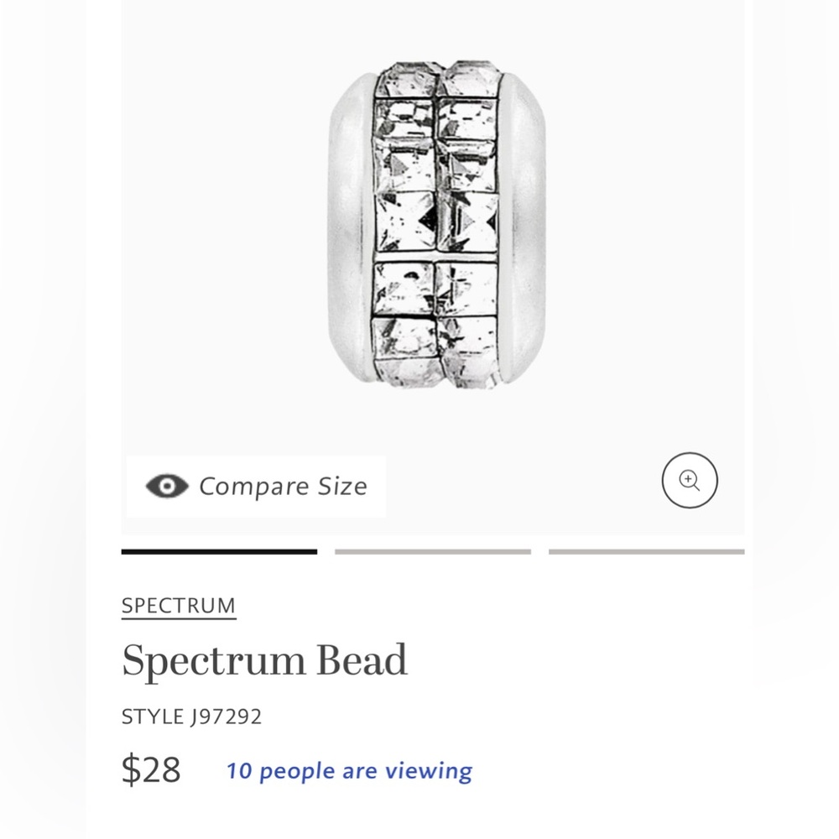Viewport: 839px width, 839px height.
Task: Select the Spectrum Bead product title
Action: pos(263,659)
